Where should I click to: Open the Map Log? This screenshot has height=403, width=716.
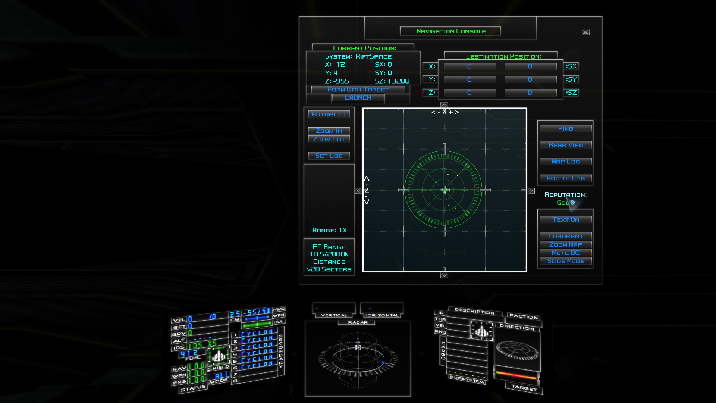566,162
